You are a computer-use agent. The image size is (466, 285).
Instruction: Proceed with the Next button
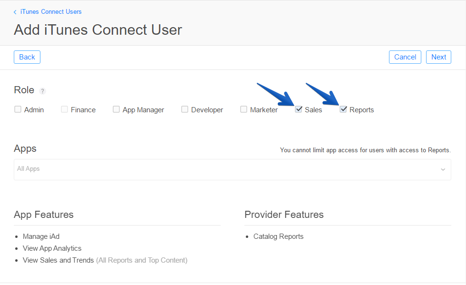coord(438,57)
